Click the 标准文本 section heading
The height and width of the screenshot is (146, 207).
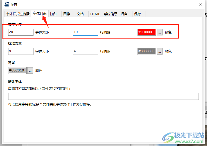[15, 44]
